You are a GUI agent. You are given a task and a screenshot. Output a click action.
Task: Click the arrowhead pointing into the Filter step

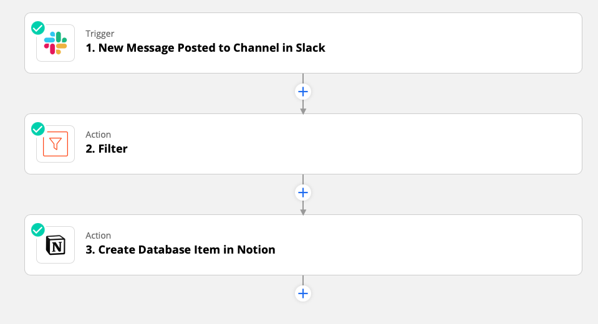point(303,111)
